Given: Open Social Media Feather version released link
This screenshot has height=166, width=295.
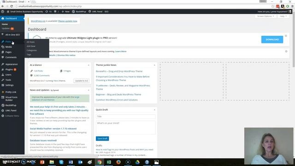Looking at the screenshot, I should tap(53, 129).
